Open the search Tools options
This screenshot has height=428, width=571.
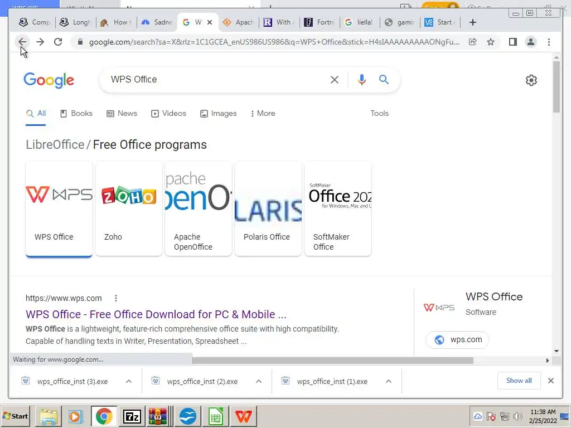pos(379,114)
